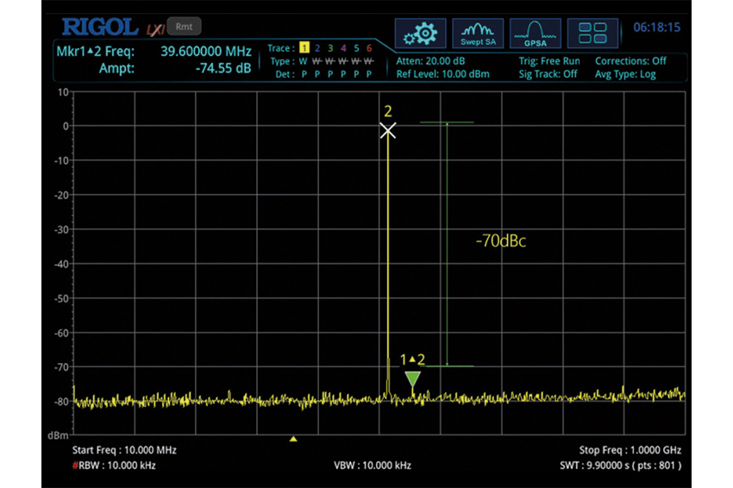Tap the small yellow triangle below the graph
The image size is (733, 488).
tap(293, 439)
